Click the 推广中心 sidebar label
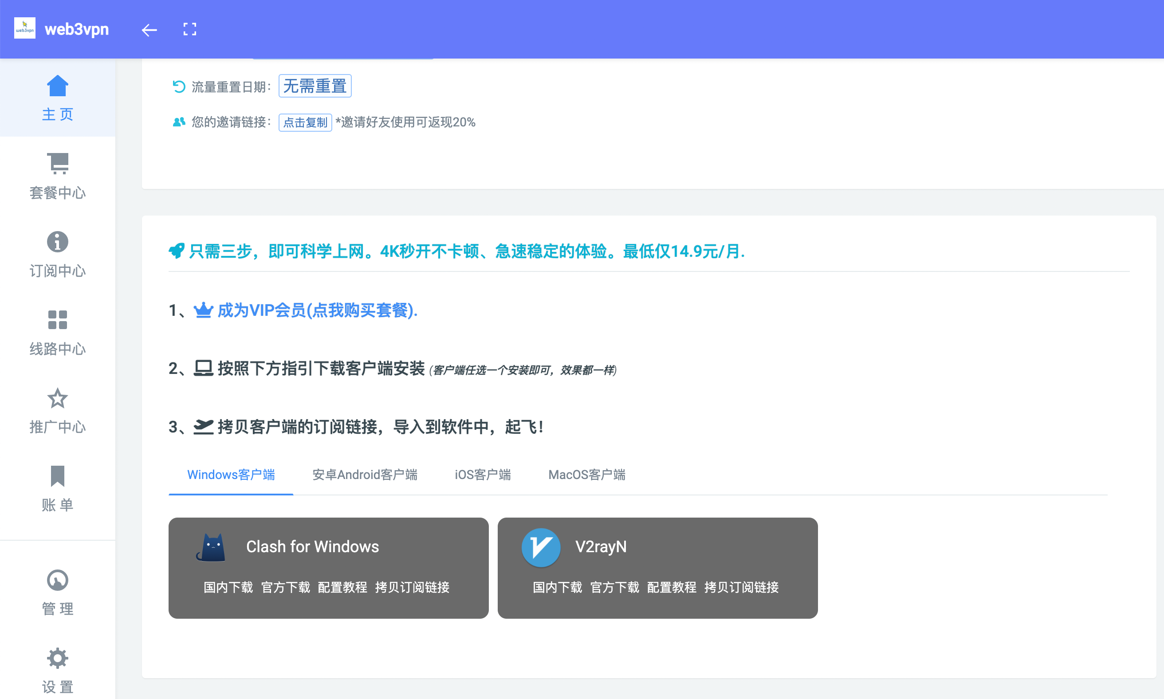Image resolution: width=1164 pixels, height=699 pixels. (58, 427)
